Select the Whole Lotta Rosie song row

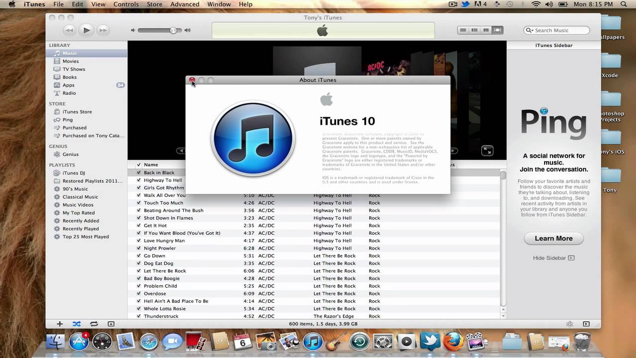314,309
